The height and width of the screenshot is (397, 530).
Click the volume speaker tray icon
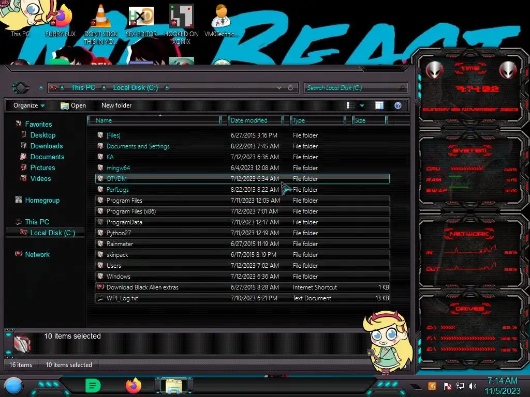pyautogui.click(x=473, y=386)
